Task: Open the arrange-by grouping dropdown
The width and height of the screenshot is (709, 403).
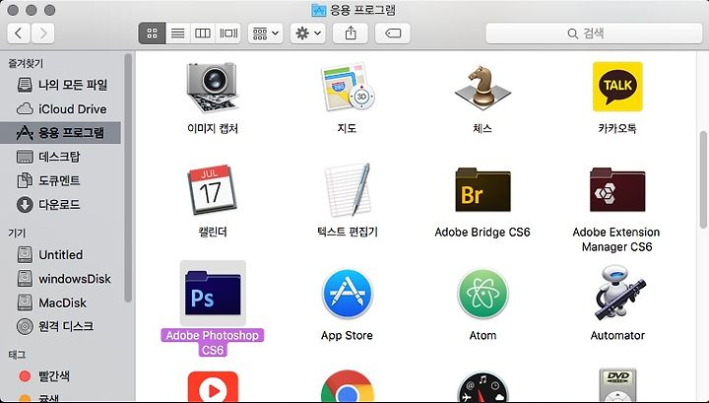Action: coord(266,34)
